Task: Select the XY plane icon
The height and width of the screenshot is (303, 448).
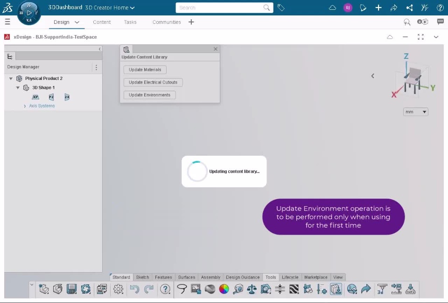Action: click(35, 97)
